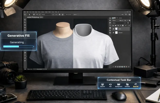
Task: Click the round white badge icon in the options bar
Action: coord(59,14)
